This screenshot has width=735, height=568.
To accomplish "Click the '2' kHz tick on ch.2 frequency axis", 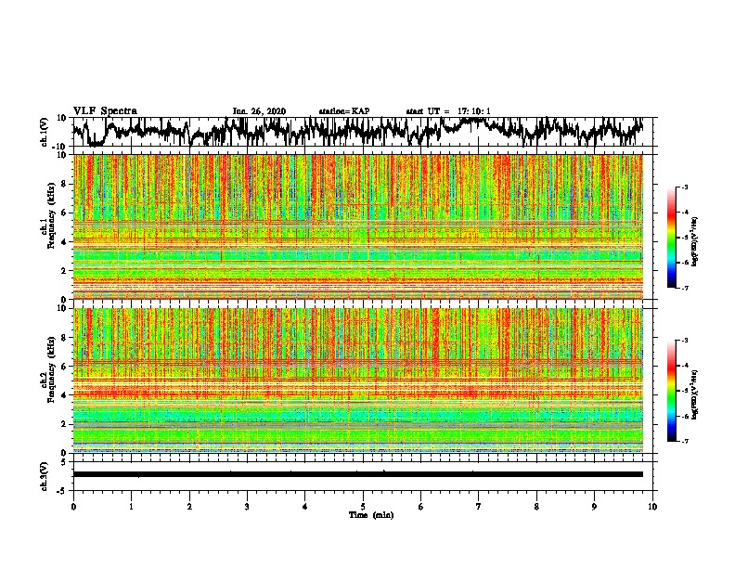I will click(x=64, y=424).
